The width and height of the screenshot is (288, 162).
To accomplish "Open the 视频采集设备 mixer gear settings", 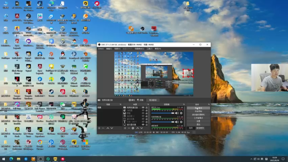I will (181, 122).
